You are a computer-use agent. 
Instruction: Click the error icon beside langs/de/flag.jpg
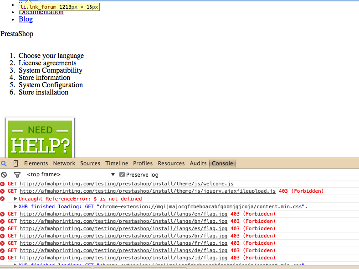click(x=2, y=251)
